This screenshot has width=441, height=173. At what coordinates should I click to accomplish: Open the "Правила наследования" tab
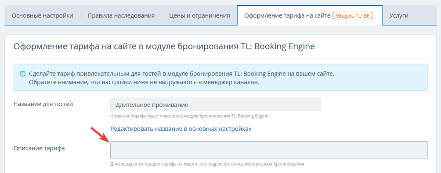click(121, 15)
